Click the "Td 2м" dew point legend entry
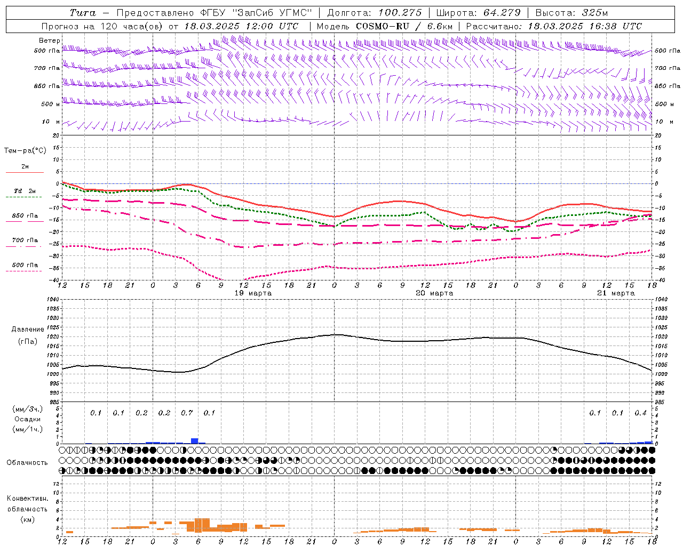 tap(25, 191)
